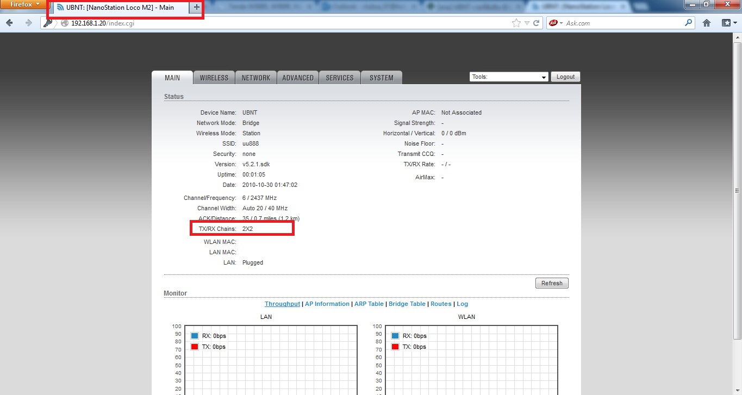
Task: Click the Refresh button
Action: (x=552, y=283)
